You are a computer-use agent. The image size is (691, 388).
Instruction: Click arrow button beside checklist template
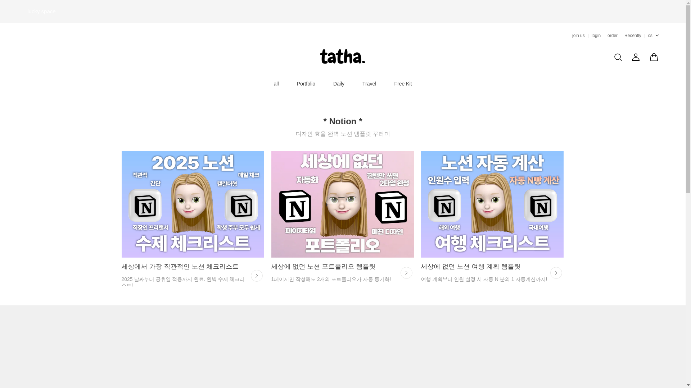tap(257, 276)
